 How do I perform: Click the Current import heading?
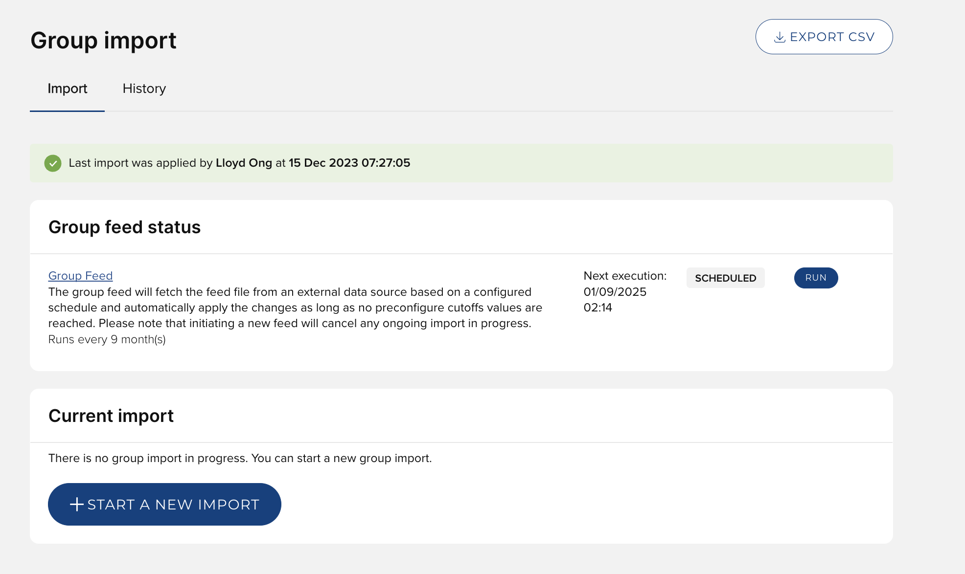coord(111,416)
